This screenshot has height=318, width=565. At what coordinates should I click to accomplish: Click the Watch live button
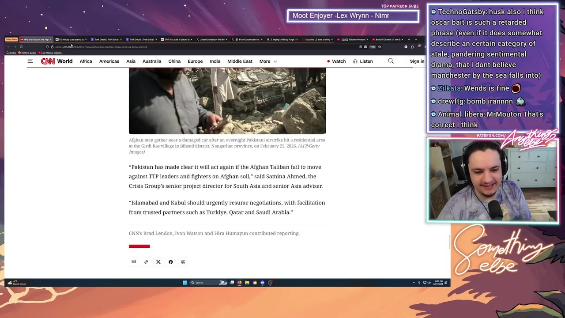coord(336,61)
